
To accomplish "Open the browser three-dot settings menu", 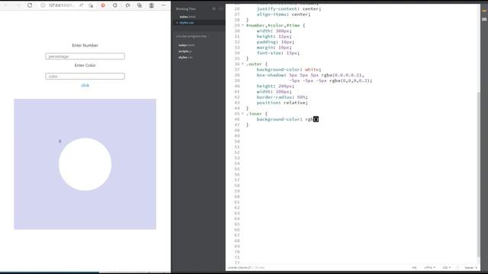I will (x=164, y=5).
